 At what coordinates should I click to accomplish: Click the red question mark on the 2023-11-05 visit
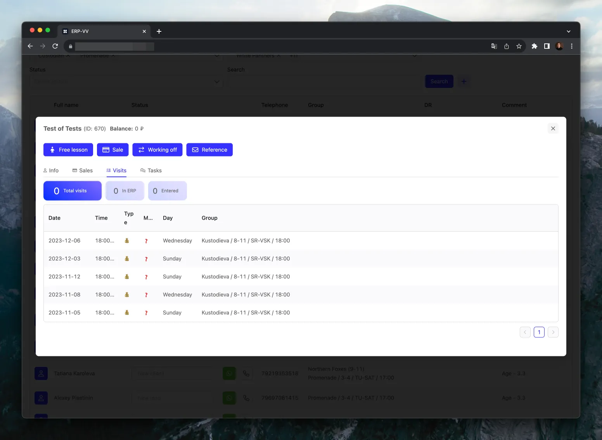[146, 313]
